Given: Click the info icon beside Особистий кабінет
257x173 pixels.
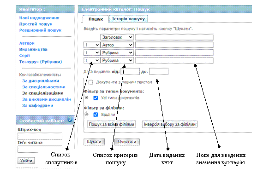Looking at the screenshot, I should (x=70, y=120).
